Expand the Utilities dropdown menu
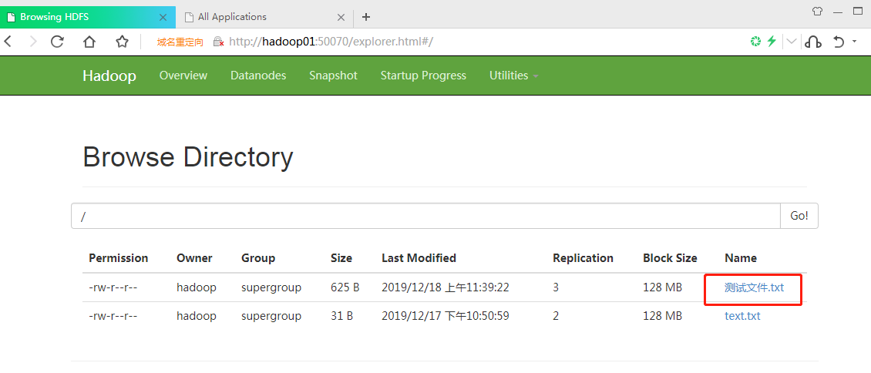The width and height of the screenshot is (871, 373). tap(514, 76)
